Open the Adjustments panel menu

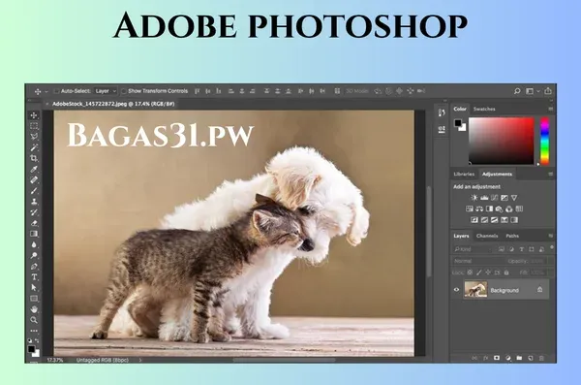click(551, 174)
